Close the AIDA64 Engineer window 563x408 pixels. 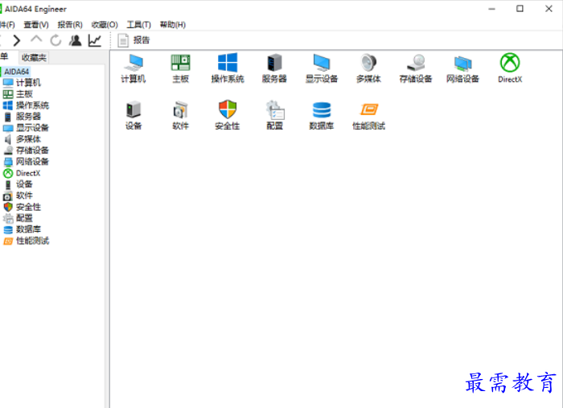click(549, 9)
